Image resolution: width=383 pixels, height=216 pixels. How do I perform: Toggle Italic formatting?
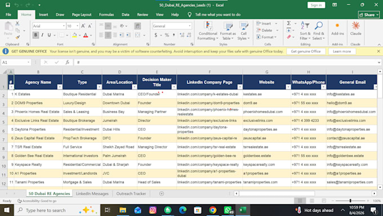tap(42, 35)
